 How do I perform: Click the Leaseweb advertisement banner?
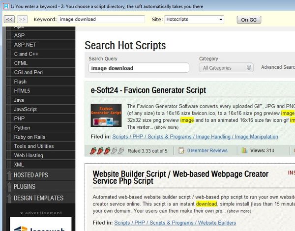pyautogui.click(x=41, y=224)
